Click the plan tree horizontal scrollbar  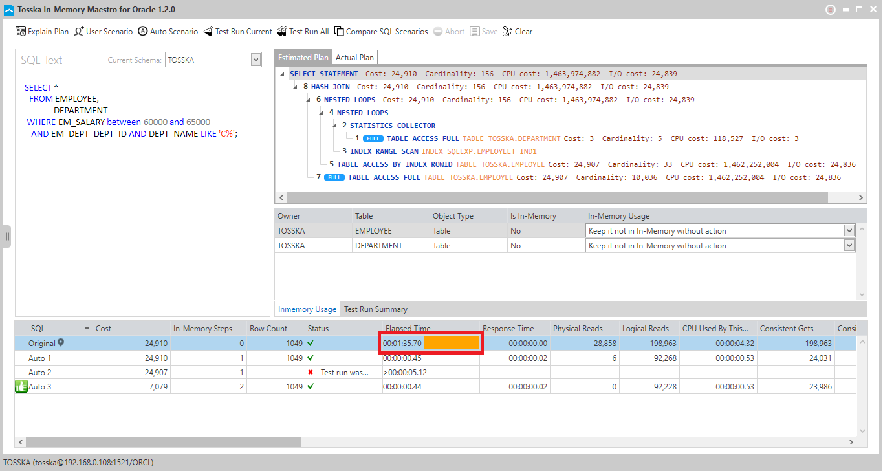click(x=556, y=197)
